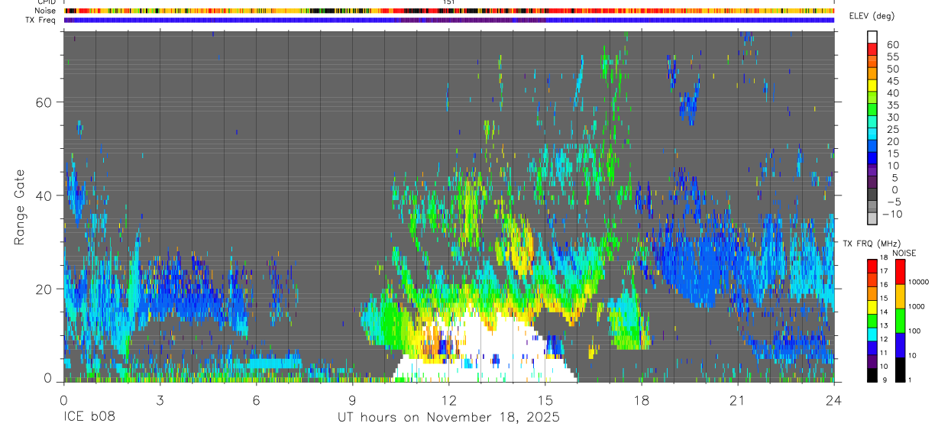The image size is (938, 433).
Task: Select the Range Gate '20' tick label
Action: 44,289
